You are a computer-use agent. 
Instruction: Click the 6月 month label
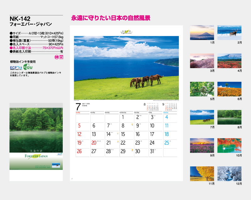(240, 99)
